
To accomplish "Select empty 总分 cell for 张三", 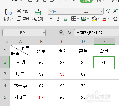I will coord(104,74).
